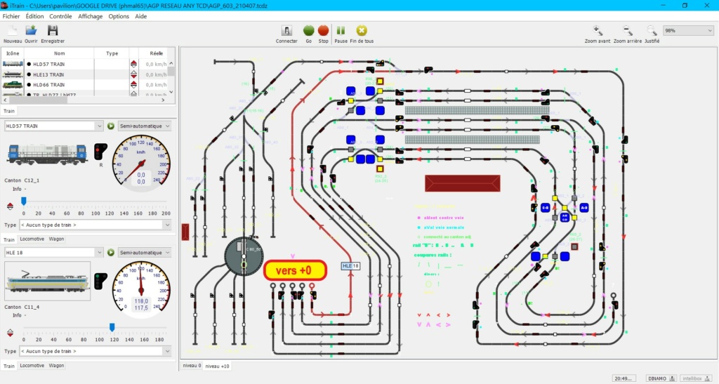Toggle direction icon in HLE13 TRAIN list row

(133, 74)
